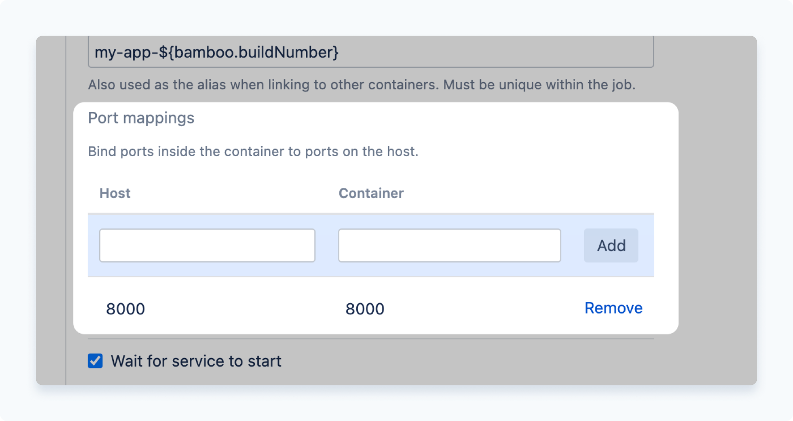Screen dimensions: 793x421
Task: Click inside the Host port field
Action: (207, 245)
